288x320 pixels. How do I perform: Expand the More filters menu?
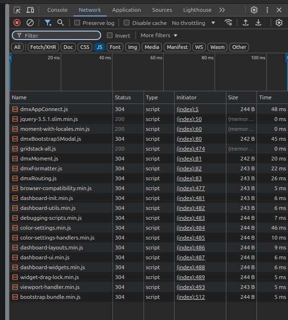[x=159, y=35]
